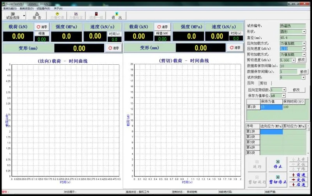The width and height of the screenshot is (312, 196).
Task: Click the 下降 down arrow button
Action: coord(298,169)
